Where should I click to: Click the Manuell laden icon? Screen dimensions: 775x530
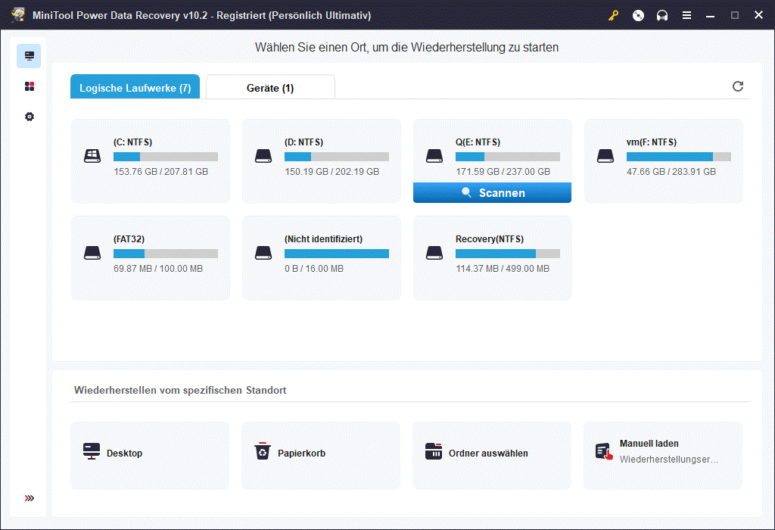pos(604,451)
